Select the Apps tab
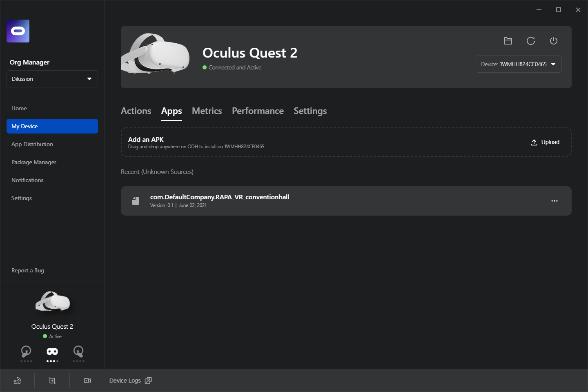This screenshot has height=392, width=588. coord(171,111)
